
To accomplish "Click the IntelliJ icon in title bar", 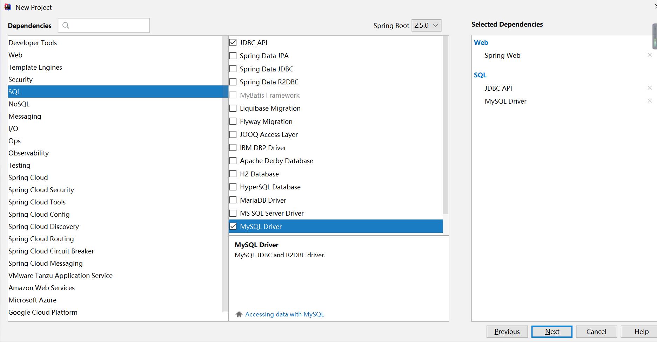I will point(8,7).
